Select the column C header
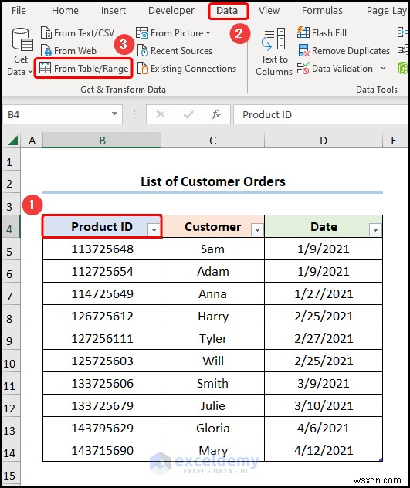 click(213, 141)
